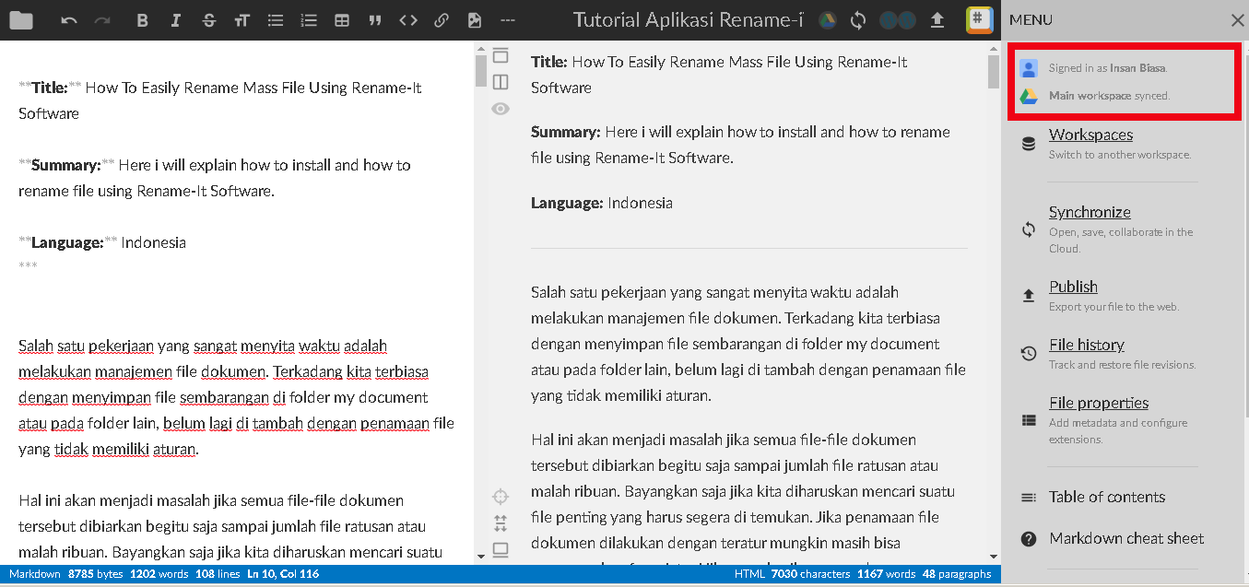1249x587 pixels.
Task: Insert an ordered numbered list
Action: pos(309,20)
